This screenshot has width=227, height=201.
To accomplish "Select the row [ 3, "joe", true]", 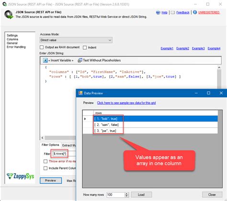I will [156, 131].
